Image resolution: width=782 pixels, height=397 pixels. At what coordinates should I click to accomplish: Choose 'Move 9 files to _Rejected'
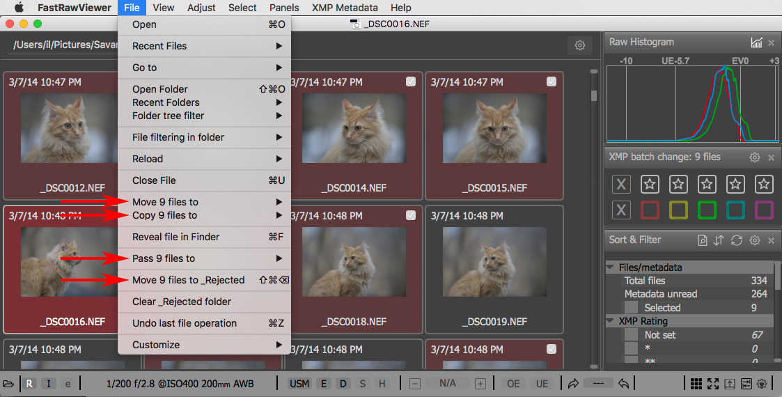pos(189,280)
